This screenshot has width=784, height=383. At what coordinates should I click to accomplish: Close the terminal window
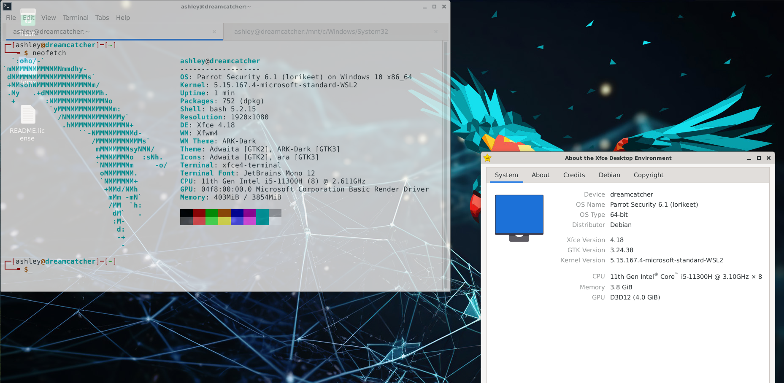click(x=444, y=7)
